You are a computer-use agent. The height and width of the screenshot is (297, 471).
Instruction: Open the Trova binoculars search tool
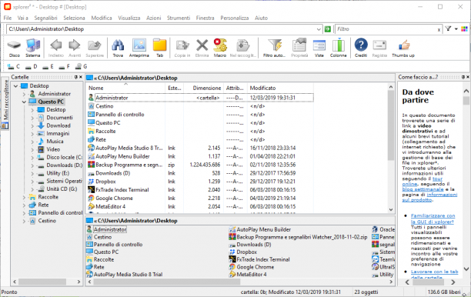click(x=118, y=48)
